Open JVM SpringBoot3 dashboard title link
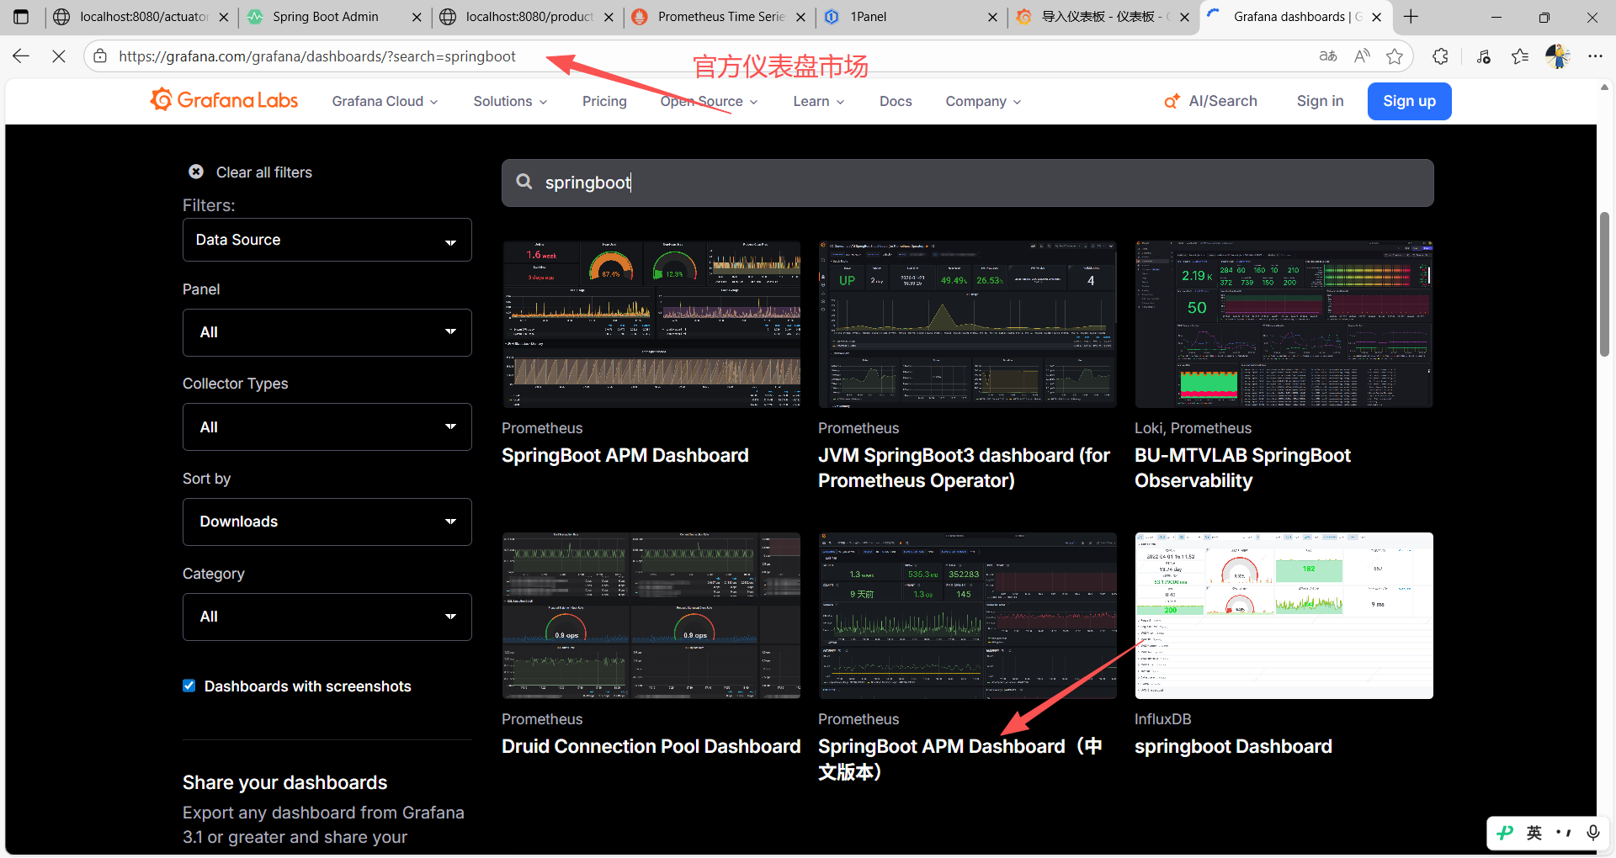This screenshot has height=858, width=1616. 965,468
